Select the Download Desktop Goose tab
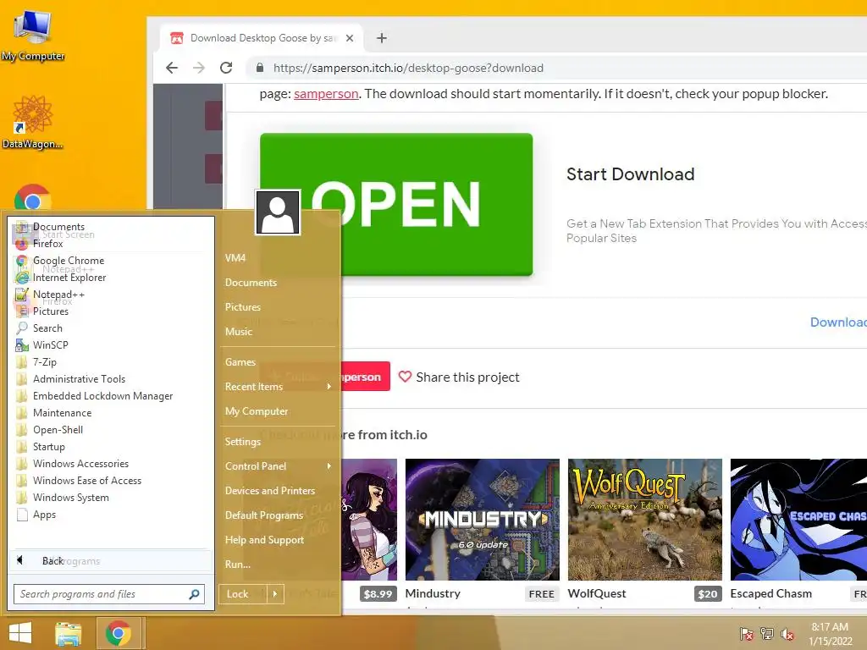The height and width of the screenshot is (650, 867). (x=262, y=38)
